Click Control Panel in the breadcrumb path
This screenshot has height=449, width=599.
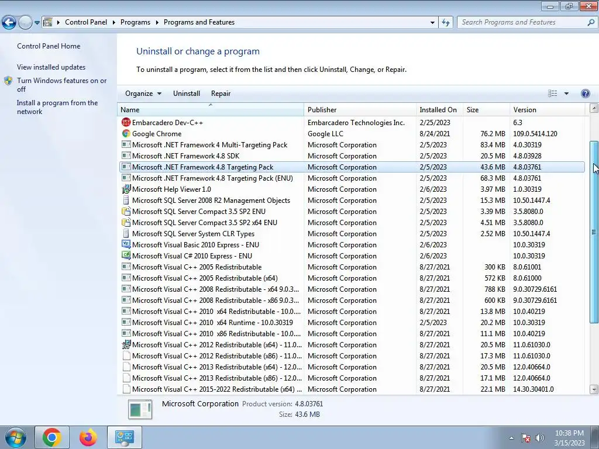click(86, 23)
